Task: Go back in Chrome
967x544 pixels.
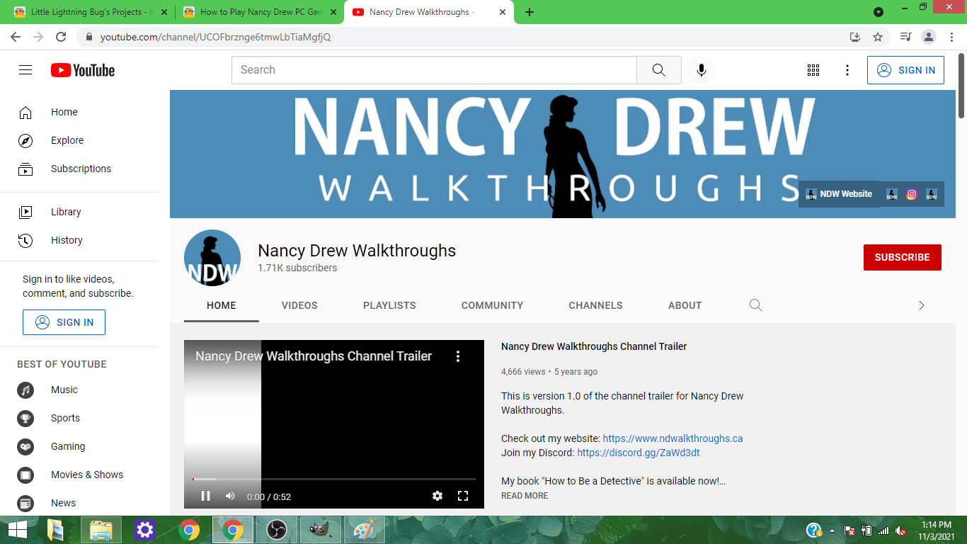Action: (16, 37)
